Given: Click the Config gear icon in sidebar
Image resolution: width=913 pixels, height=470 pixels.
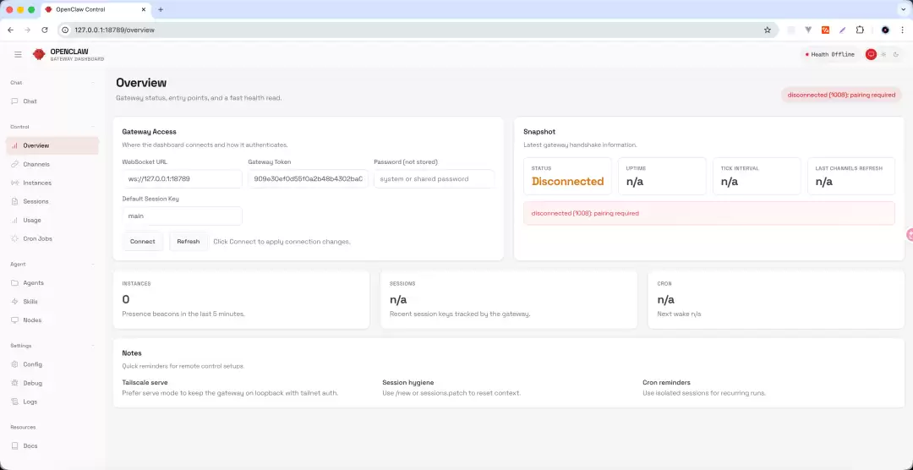Looking at the screenshot, I should pos(14,364).
